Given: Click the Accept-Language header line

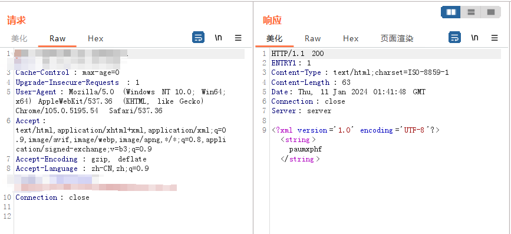Looking at the screenshot, I should point(83,169).
